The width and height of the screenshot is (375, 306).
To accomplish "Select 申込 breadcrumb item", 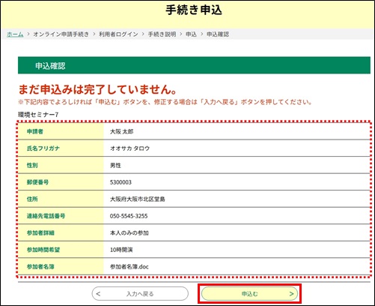I will click(191, 34).
